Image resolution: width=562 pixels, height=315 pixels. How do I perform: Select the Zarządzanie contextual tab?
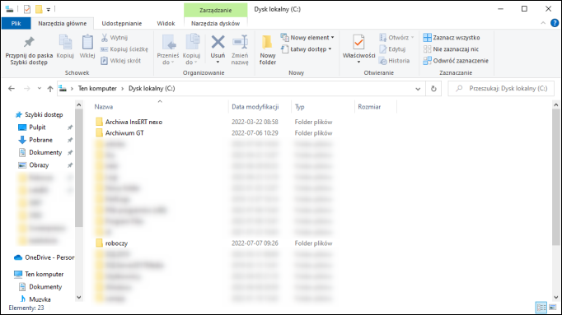(x=215, y=10)
